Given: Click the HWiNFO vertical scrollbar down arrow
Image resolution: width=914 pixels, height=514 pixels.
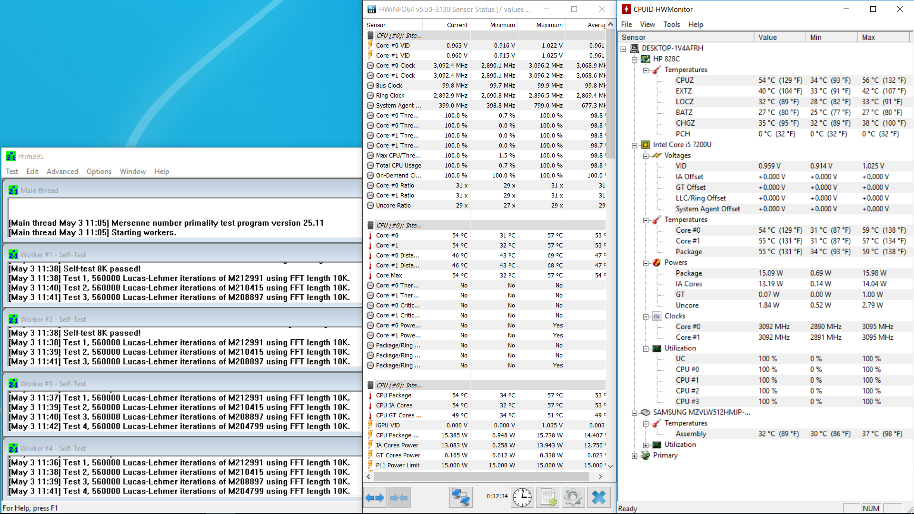Looking at the screenshot, I should pos(610,466).
